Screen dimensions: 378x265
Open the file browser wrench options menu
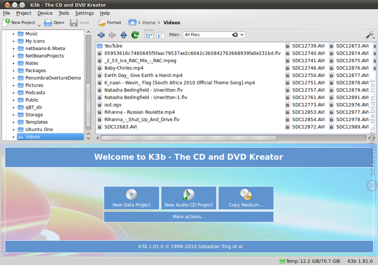(x=370, y=35)
